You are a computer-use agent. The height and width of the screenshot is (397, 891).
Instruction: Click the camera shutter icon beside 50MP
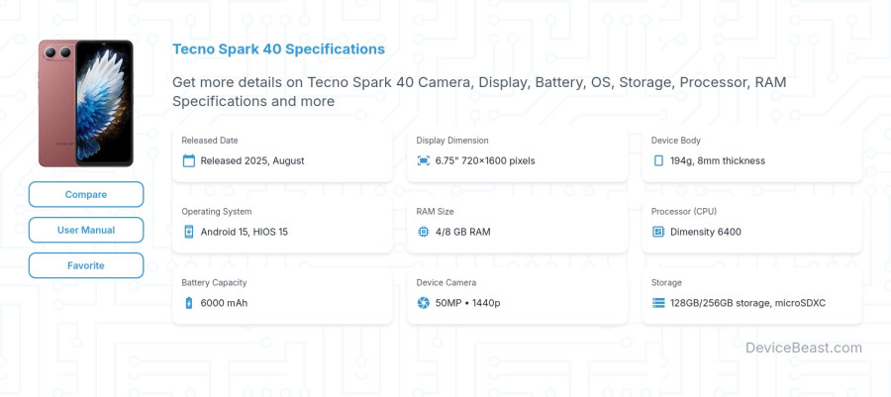pos(424,303)
